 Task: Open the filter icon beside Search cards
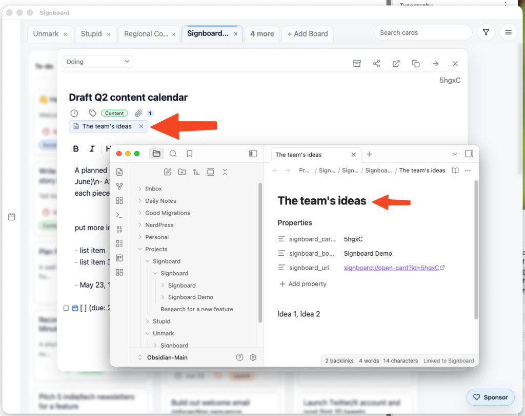[486, 32]
